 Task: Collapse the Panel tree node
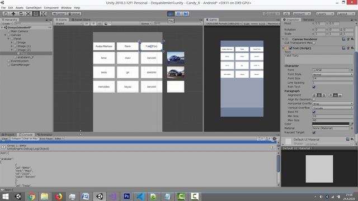point(9,39)
